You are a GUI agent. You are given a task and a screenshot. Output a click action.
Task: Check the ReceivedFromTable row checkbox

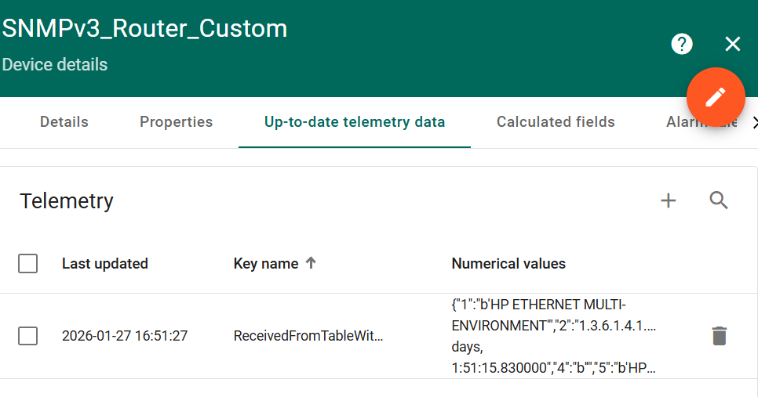click(x=28, y=336)
